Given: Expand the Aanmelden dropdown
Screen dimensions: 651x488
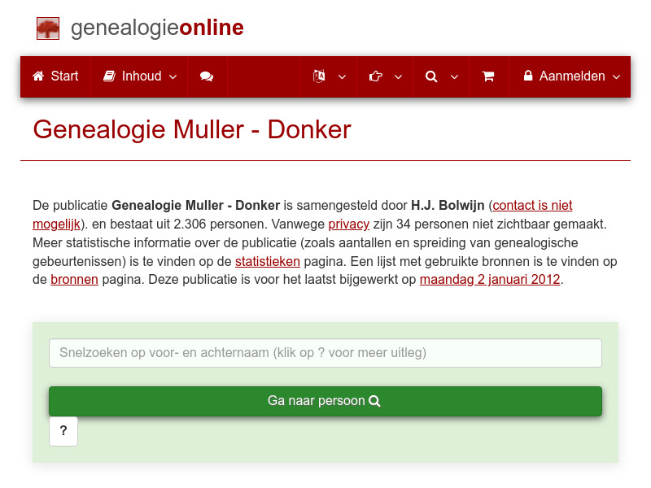Looking at the screenshot, I should pos(616,76).
